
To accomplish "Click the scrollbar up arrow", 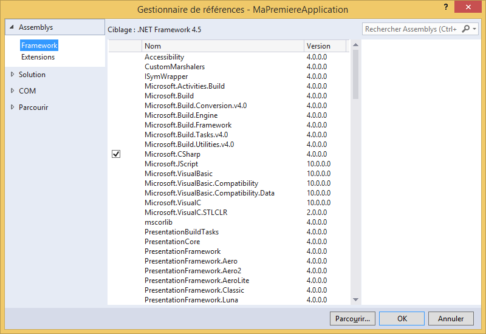I will 356,45.
